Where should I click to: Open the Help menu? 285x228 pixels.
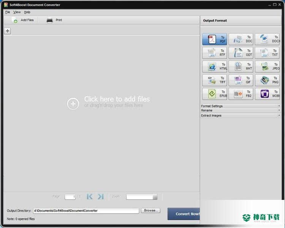tap(27, 12)
